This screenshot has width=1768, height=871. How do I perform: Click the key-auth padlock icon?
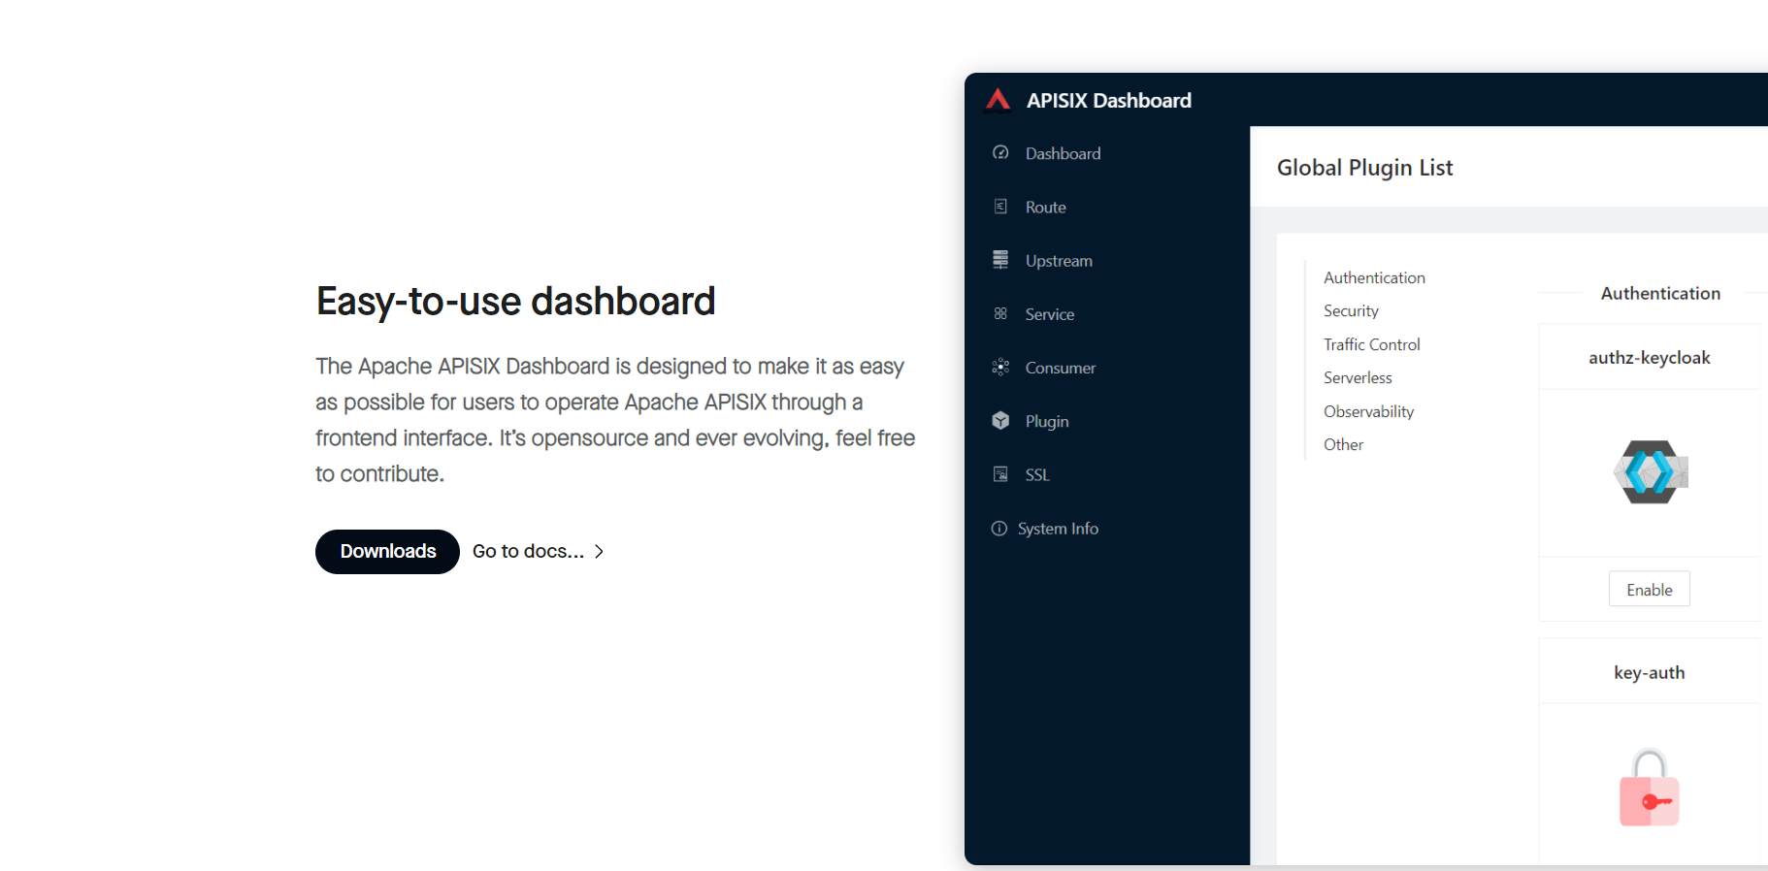[x=1650, y=788]
